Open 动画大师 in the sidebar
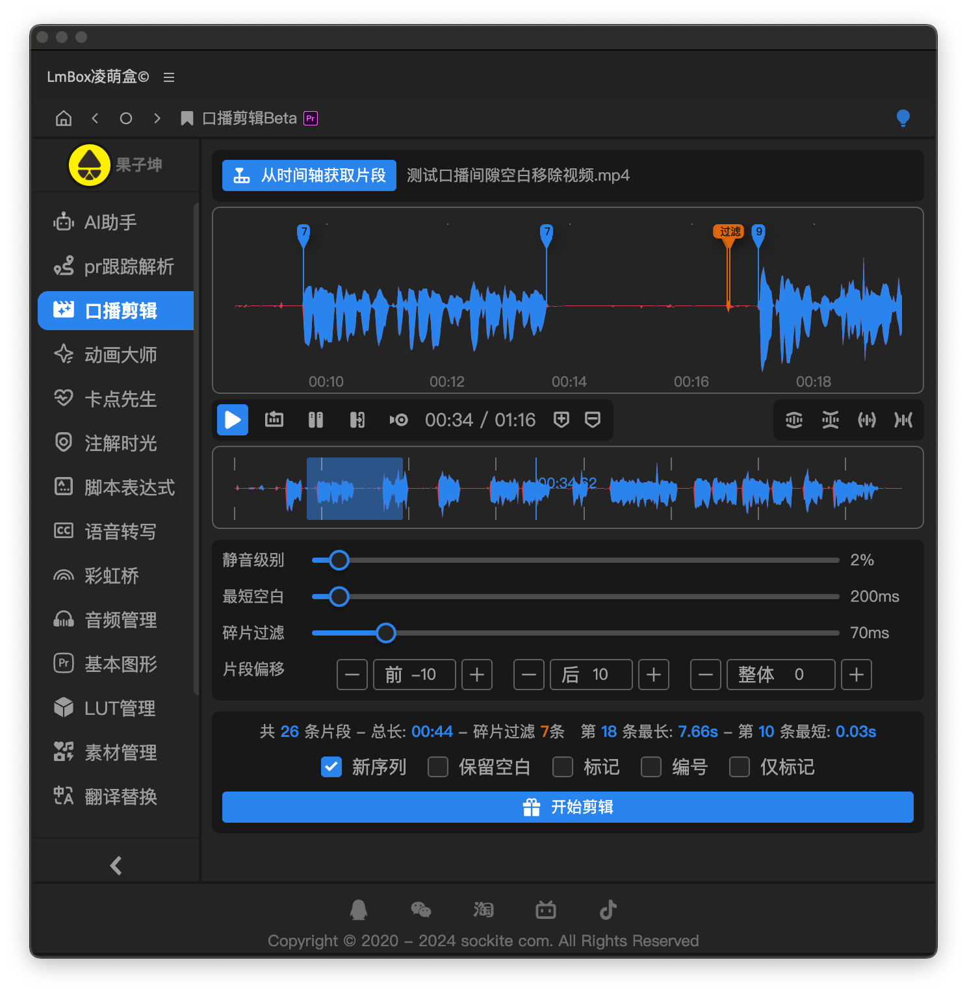Image resolution: width=967 pixels, height=993 pixels. (116, 355)
